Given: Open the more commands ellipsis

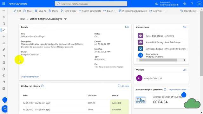Looking at the screenshot, I should click(166, 11).
